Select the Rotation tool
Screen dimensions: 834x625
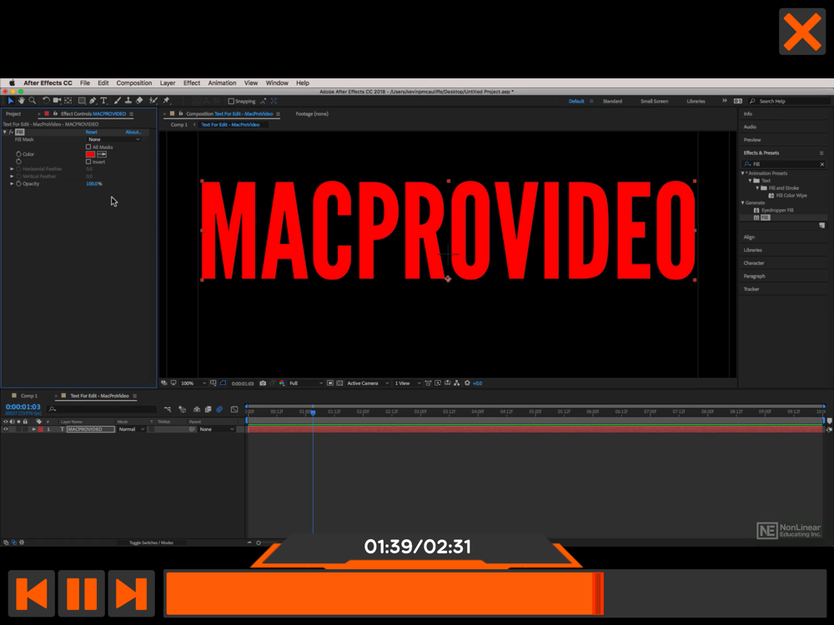point(46,101)
